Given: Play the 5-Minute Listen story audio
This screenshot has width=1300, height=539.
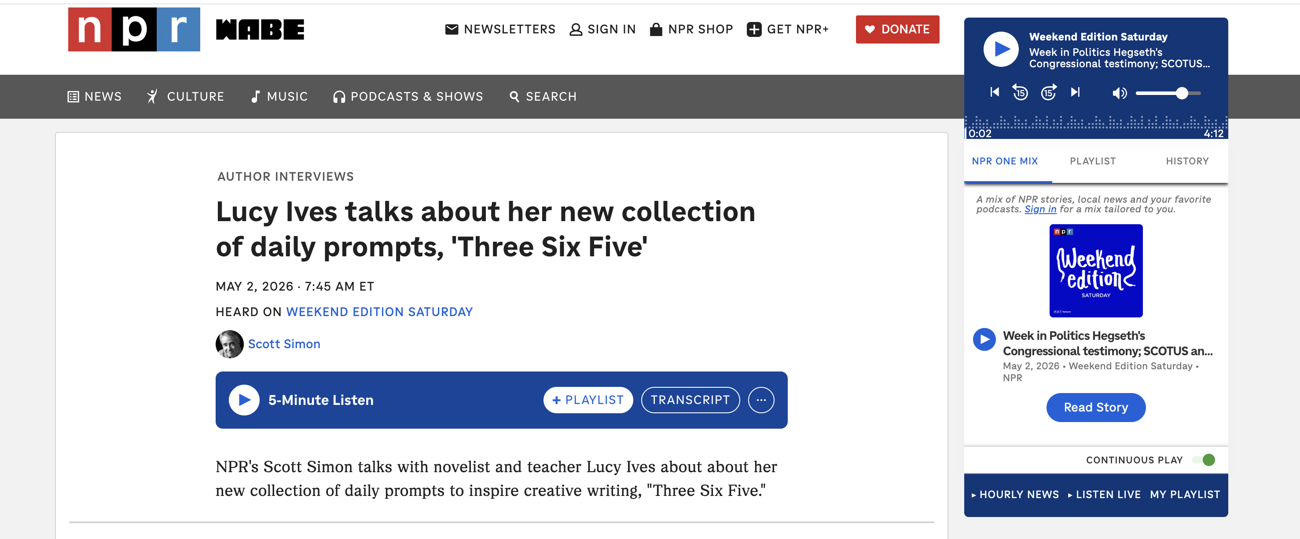Looking at the screenshot, I should coord(244,400).
